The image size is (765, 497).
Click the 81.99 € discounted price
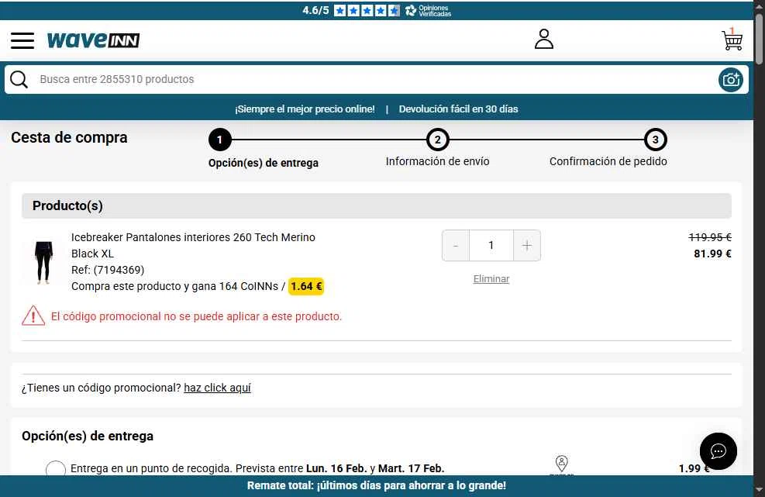(x=712, y=254)
